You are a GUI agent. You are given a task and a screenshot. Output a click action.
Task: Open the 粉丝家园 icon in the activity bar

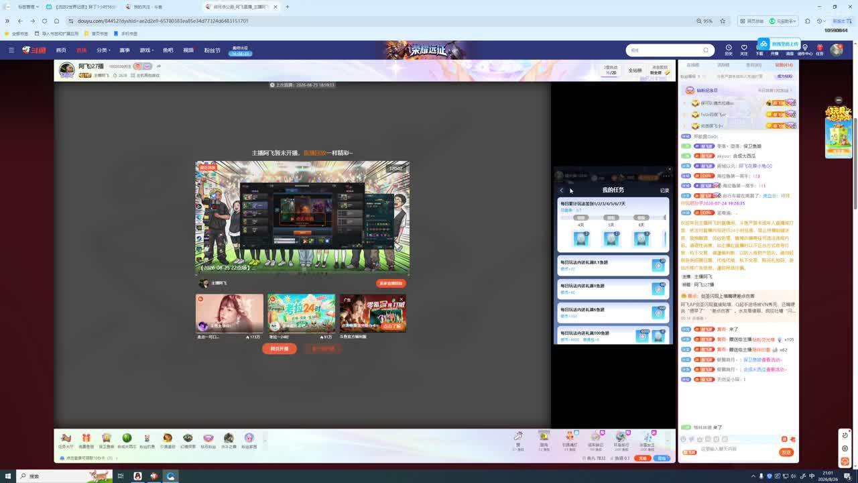click(249, 440)
